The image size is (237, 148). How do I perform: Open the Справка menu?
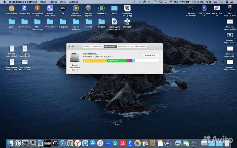click(x=73, y=2)
